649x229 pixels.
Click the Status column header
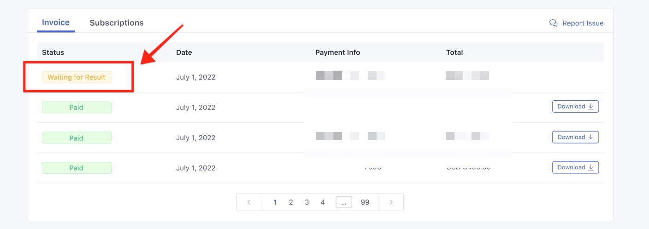[x=53, y=52]
